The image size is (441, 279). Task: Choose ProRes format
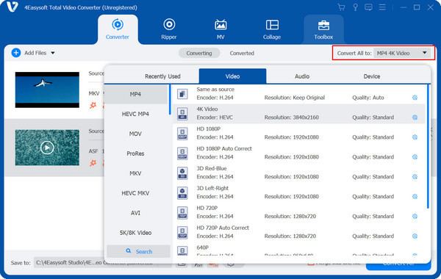tap(135, 153)
